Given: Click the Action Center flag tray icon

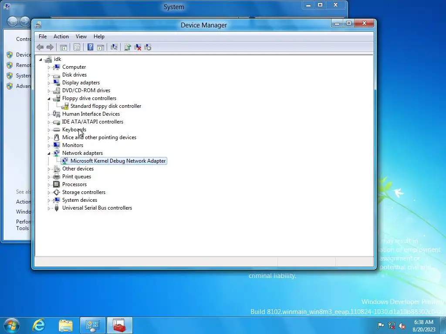Looking at the screenshot, I should coord(381,325).
